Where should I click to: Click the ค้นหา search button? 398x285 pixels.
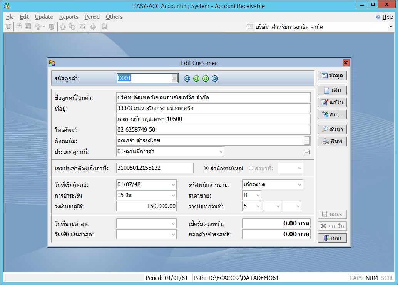pyautogui.click(x=332, y=129)
